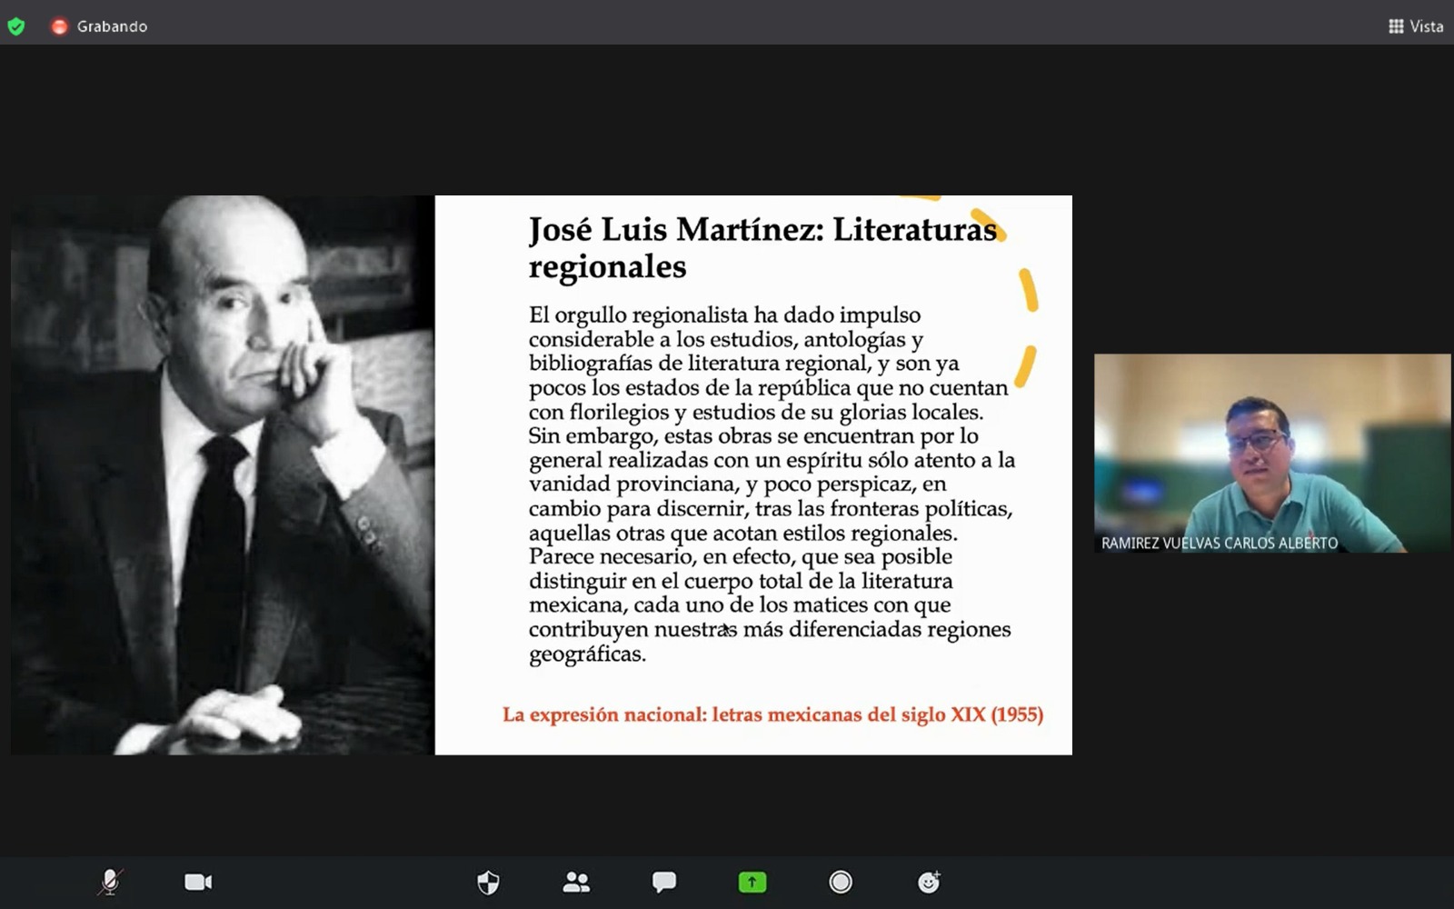This screenshot has height=909, width=1454.
Task: Open the chat panel
Action: coord(664,882)
